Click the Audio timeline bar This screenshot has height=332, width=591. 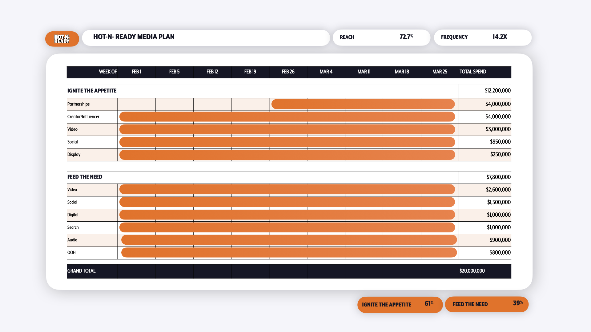289,240
